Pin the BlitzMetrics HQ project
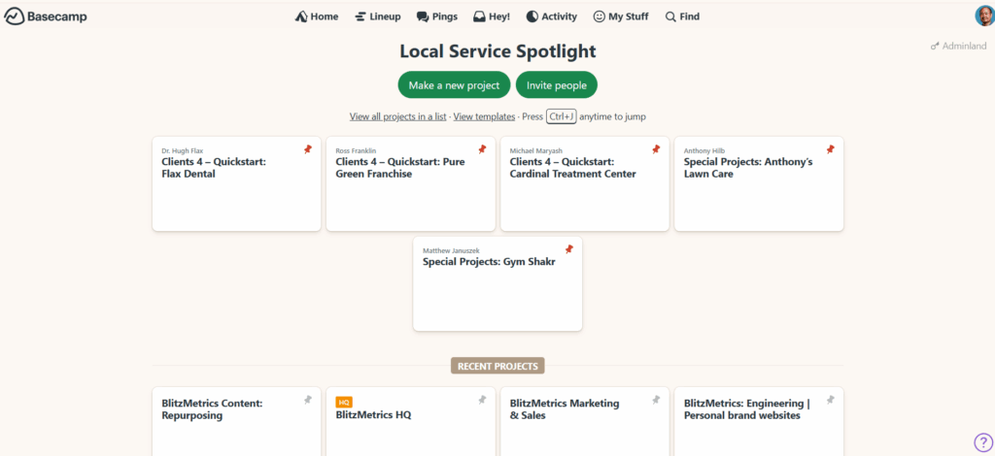The width and height of the screenshot is (995, 456). coord(482,400)
